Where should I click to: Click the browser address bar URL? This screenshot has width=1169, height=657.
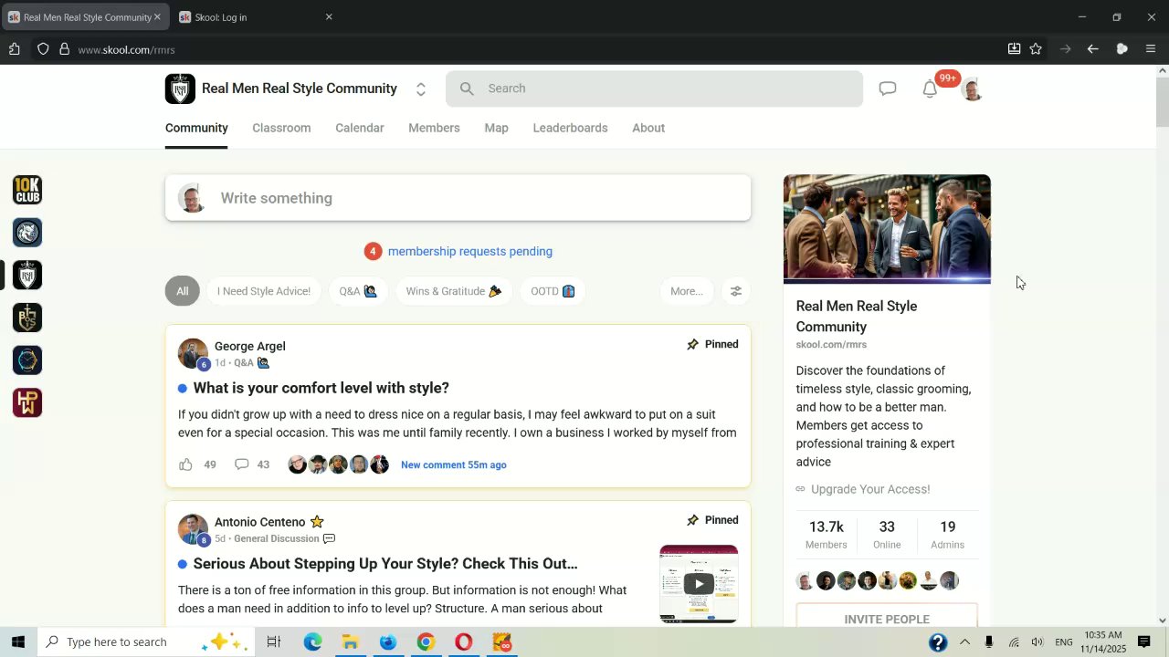[126, 49]
